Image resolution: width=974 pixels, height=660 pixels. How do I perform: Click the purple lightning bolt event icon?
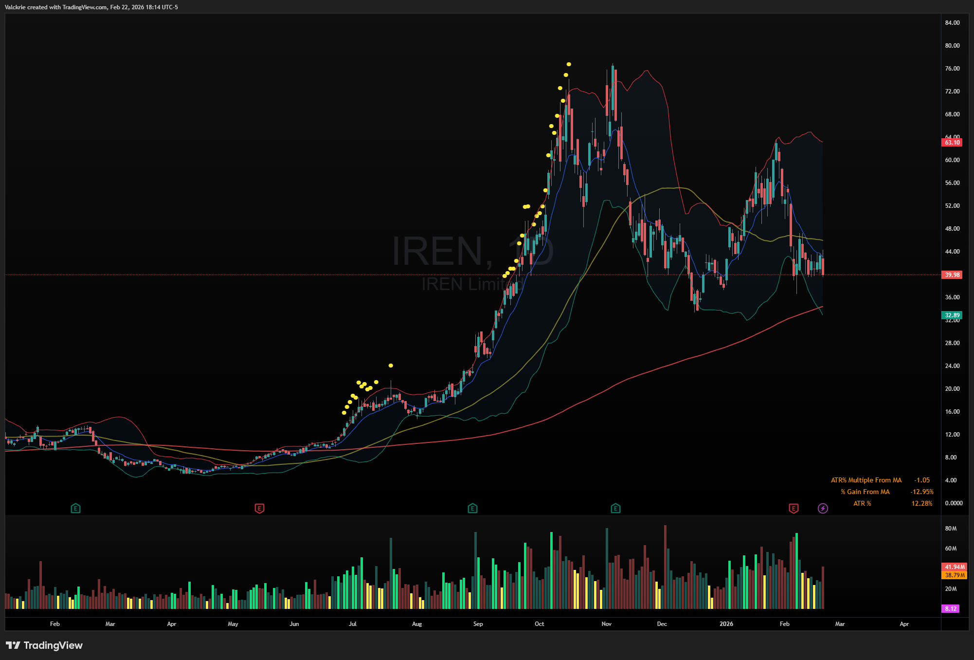[823, 509]
